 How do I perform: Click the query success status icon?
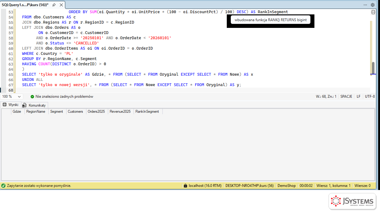(3, 186)
